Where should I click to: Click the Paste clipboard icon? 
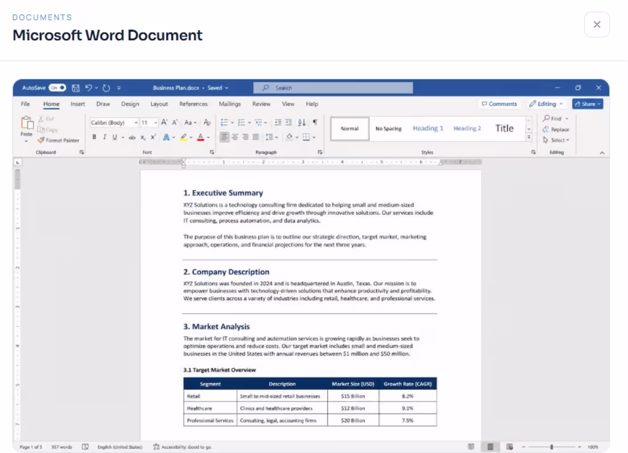(x=27, y=123)
